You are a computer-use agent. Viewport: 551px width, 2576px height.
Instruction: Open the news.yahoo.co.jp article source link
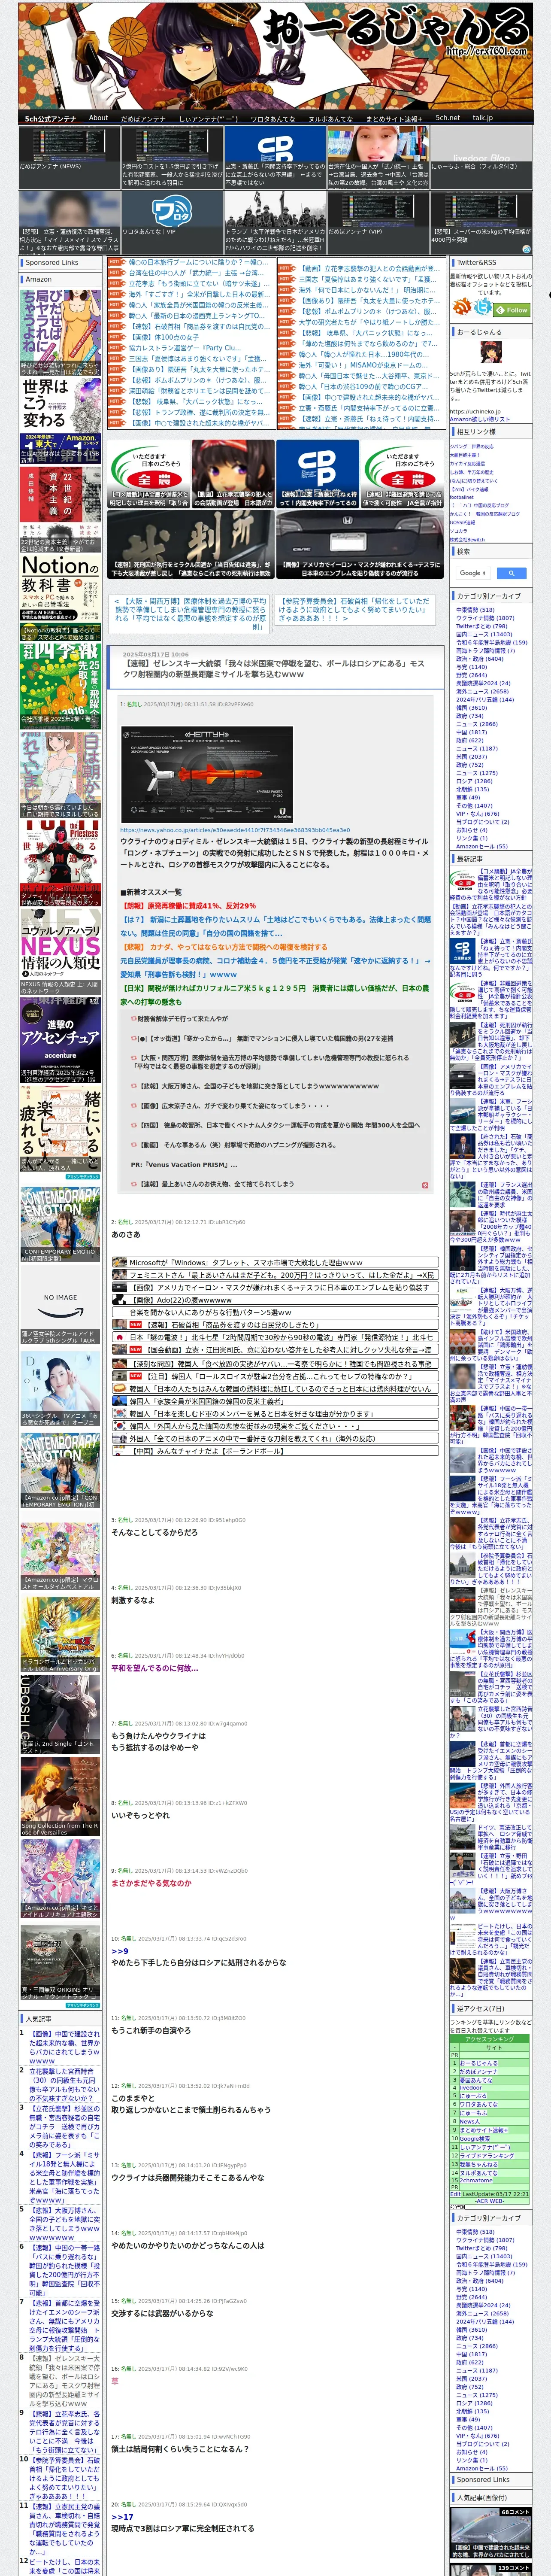coord(235,830)
